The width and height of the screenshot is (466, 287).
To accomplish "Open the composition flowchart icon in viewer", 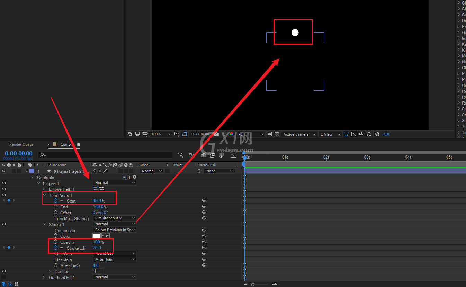I will [x=369, y=134].
